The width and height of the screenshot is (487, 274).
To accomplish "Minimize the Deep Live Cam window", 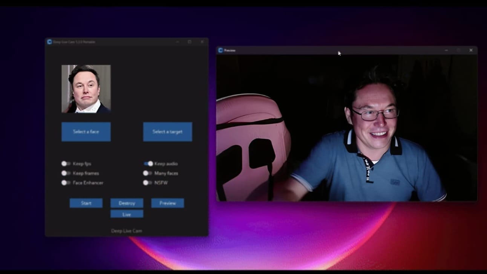I will (178, 42).
